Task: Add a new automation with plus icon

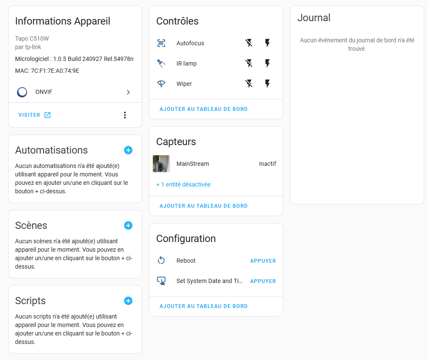Action: tap(128, 150)
